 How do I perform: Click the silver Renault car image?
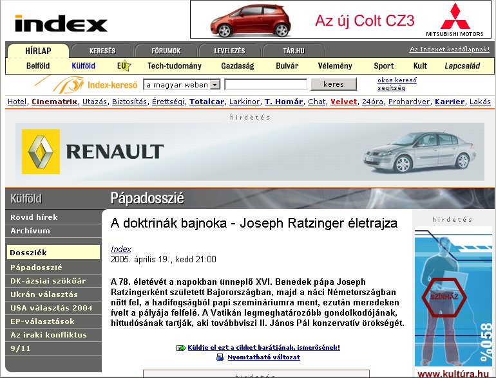(x=420, y=152)
